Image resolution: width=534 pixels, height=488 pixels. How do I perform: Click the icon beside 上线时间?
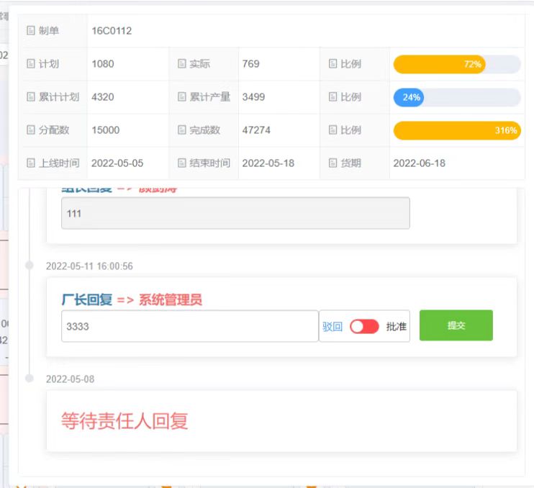coord(30,163)
